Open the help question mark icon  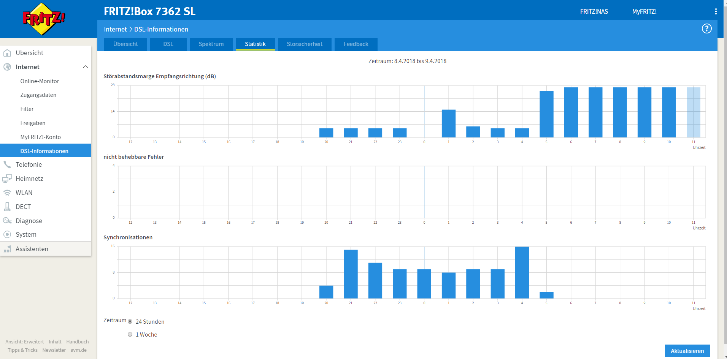click(x=706, y=28)
